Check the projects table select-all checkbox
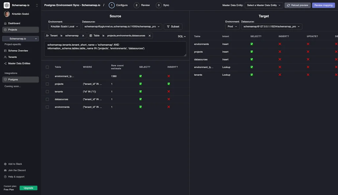 tap(47, 84)
